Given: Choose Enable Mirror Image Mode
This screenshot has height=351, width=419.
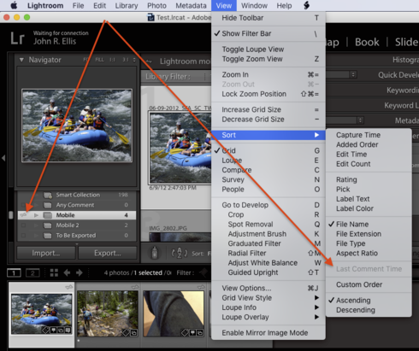Looking at the screenshot, I should (269, 333).
